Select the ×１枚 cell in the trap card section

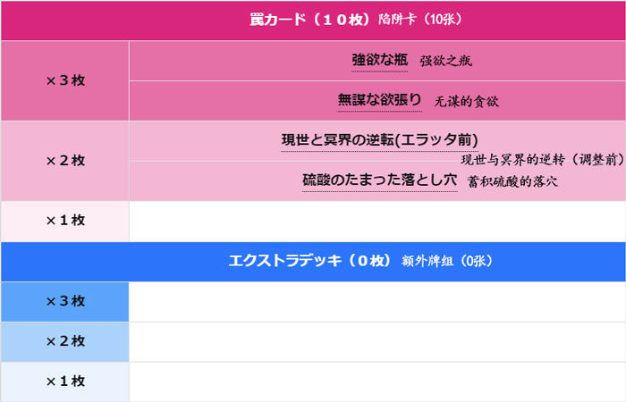tap(64, 221)
